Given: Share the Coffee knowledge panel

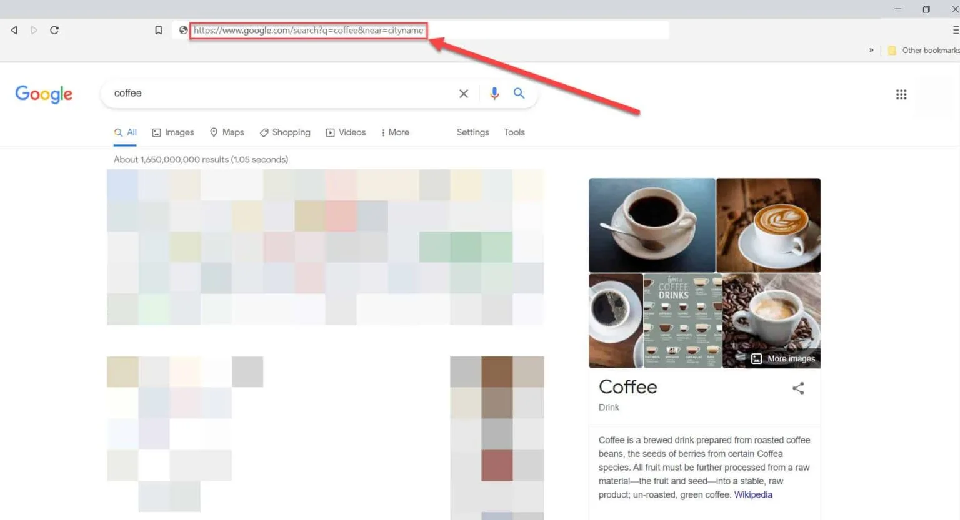Looking at the screenshot, I should [x=798, y=388].
